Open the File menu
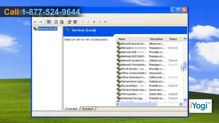The image size is (219, 123). pos(36,16)
